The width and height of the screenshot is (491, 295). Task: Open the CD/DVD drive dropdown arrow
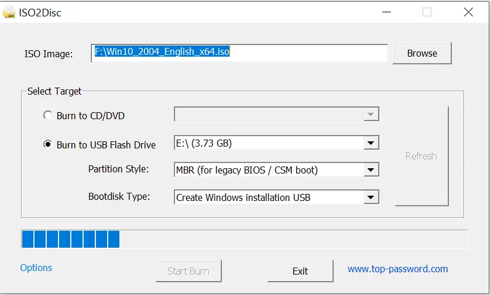[371, 114]
